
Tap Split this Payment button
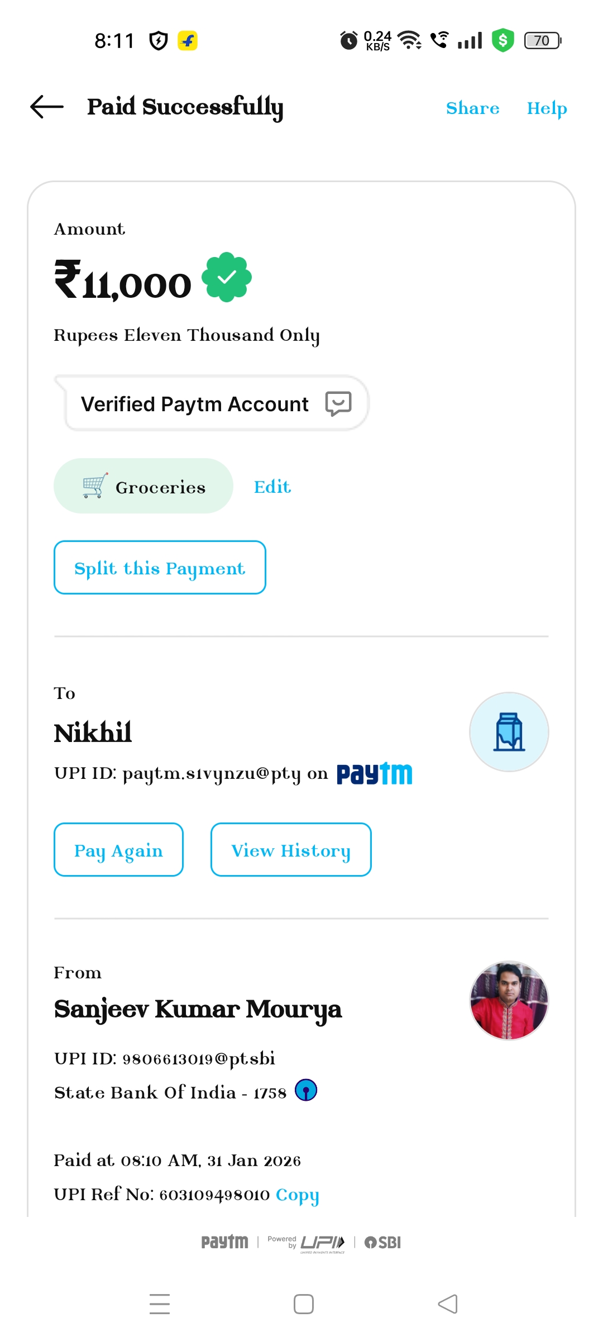pyautogui.click(x=160, y=568)
